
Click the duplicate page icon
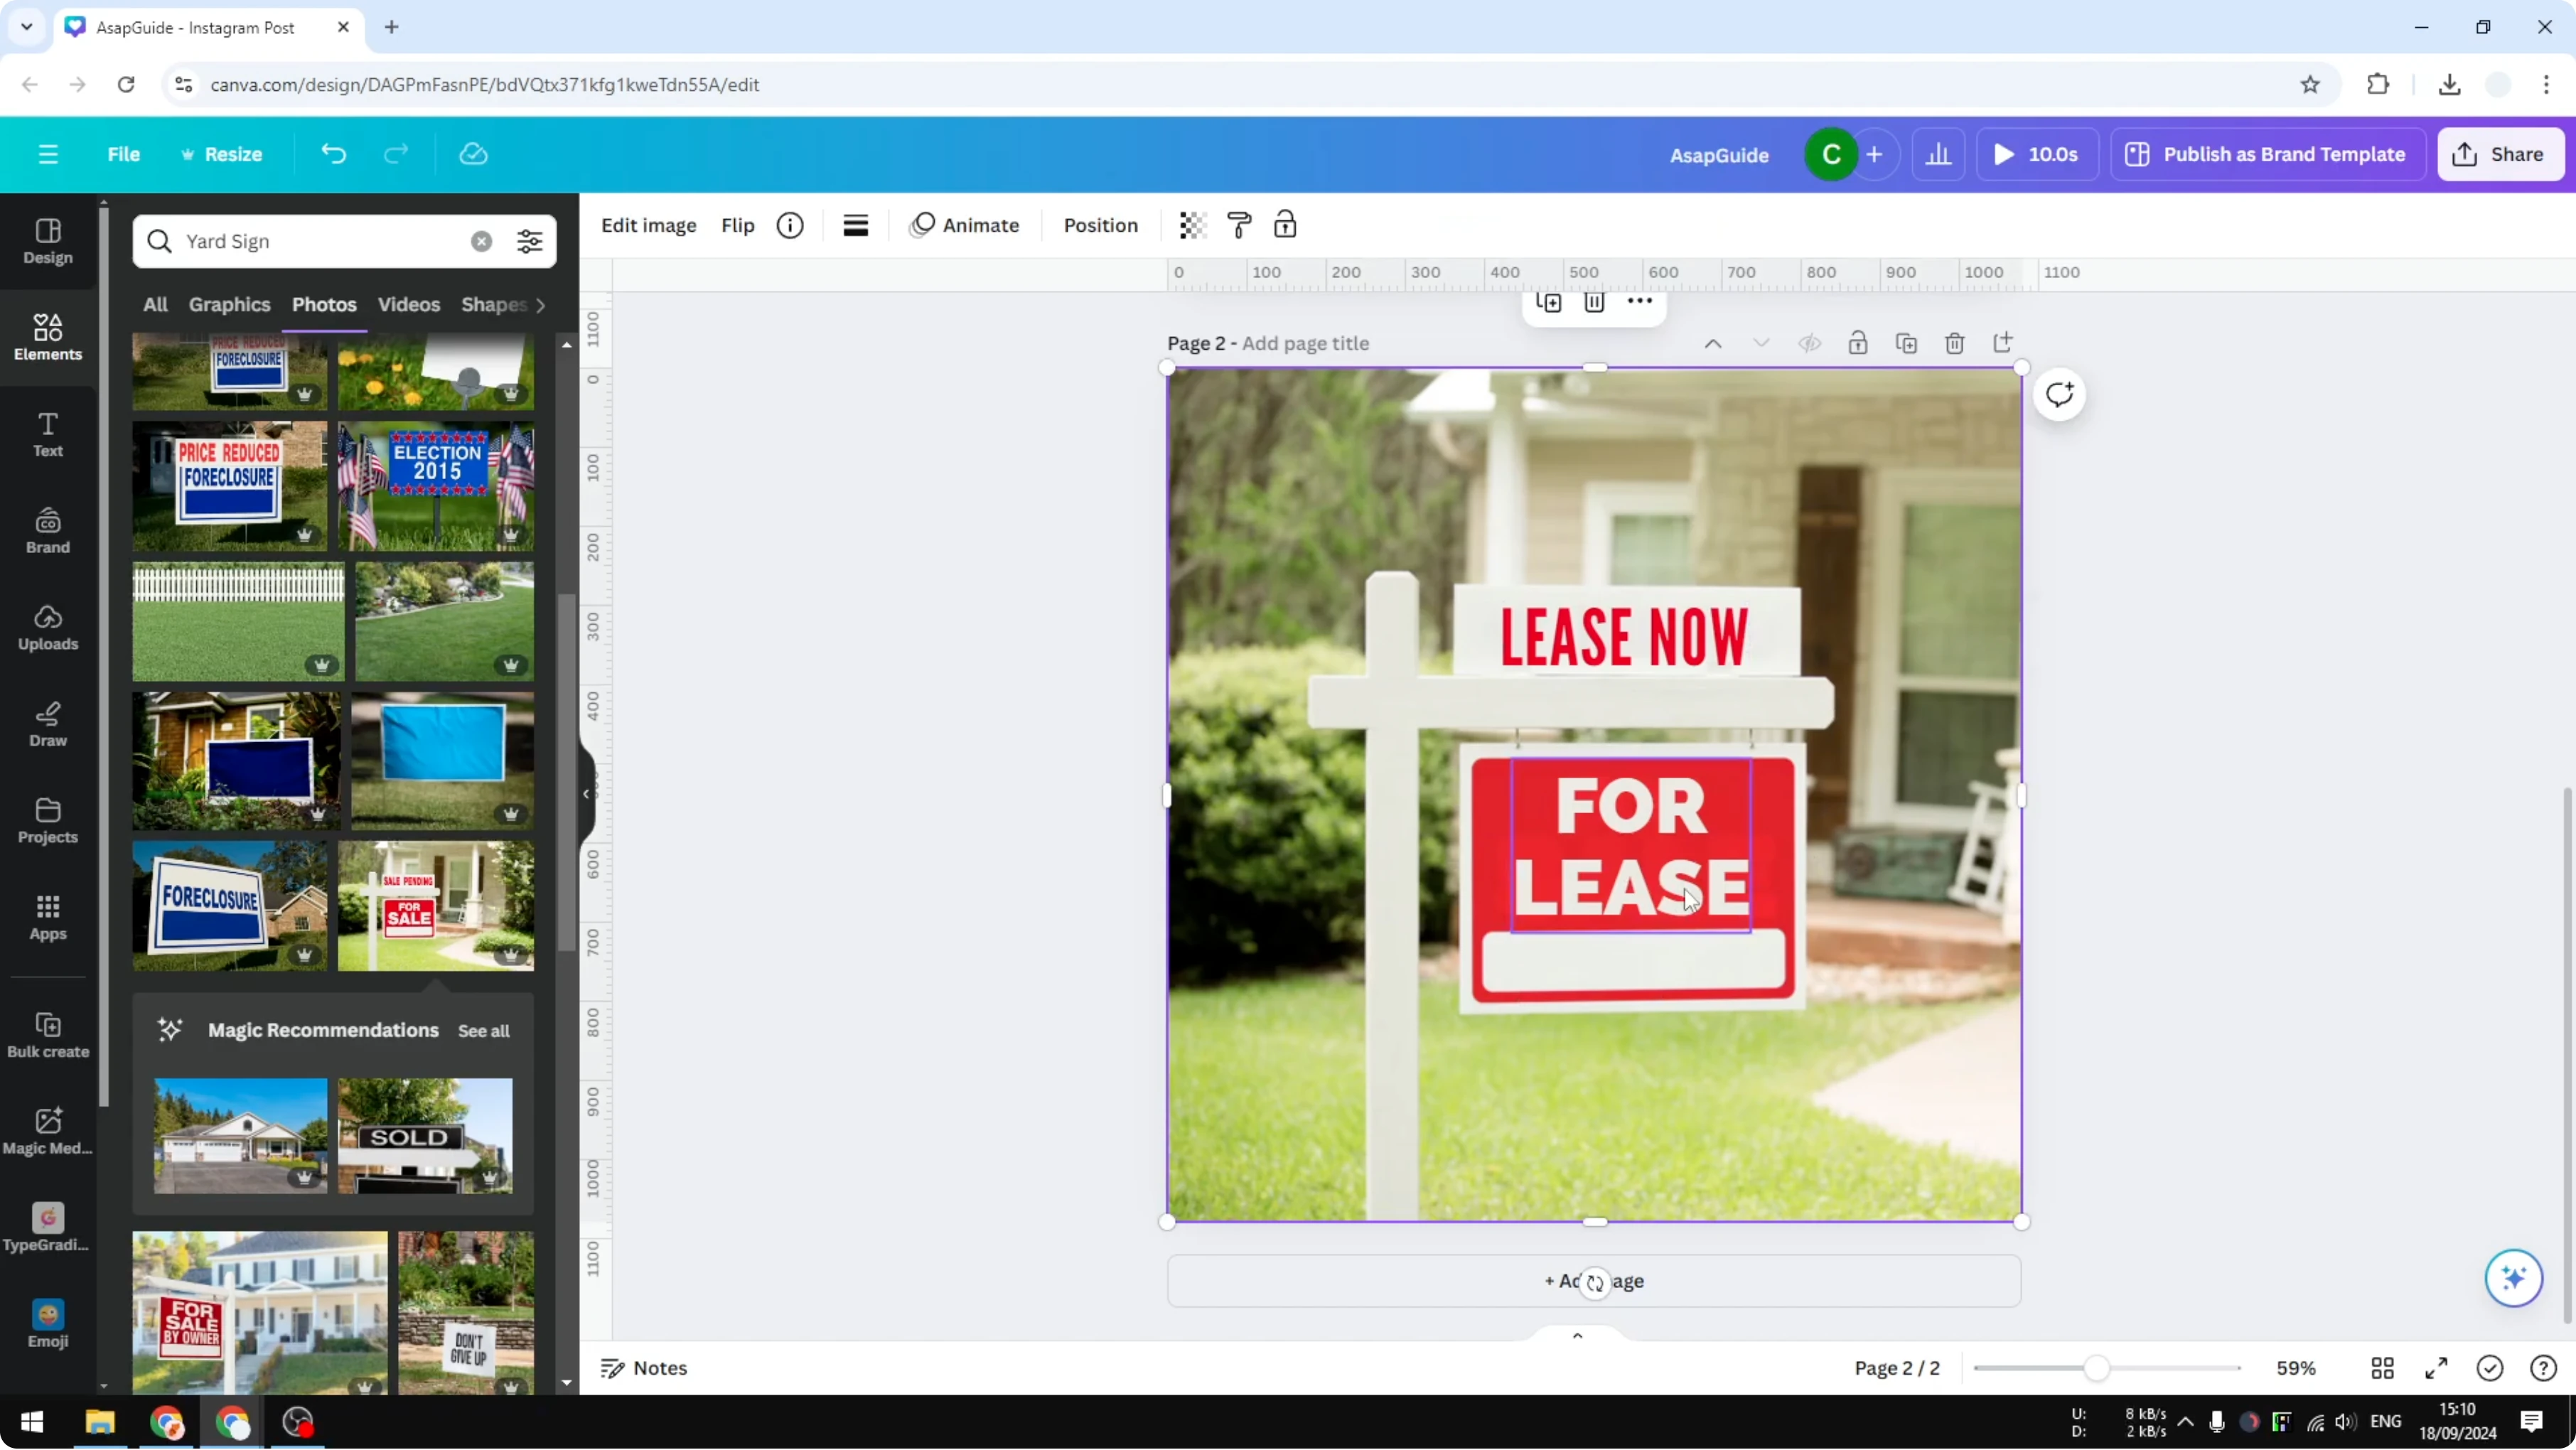[1906, 343]
